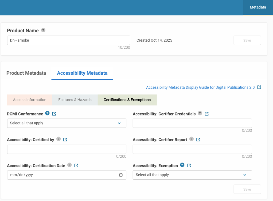Click DCMI Conformance help icon
This screenshot has width=273, height=201.
tap(47, 113)
